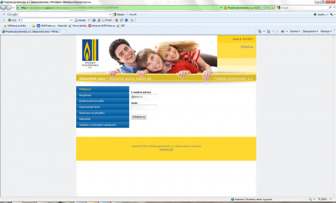336x203 pixels.
Task: Click the padlock security icon in address bar
Action: point(225,8)
